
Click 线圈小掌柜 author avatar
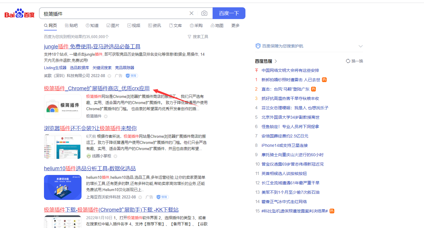(89, 156)
